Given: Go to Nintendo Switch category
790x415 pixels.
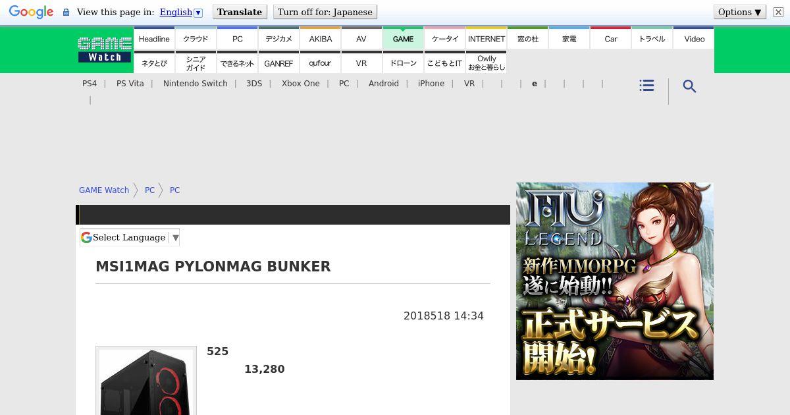Looking at the screenshot, I should click(x=196, y=84).
